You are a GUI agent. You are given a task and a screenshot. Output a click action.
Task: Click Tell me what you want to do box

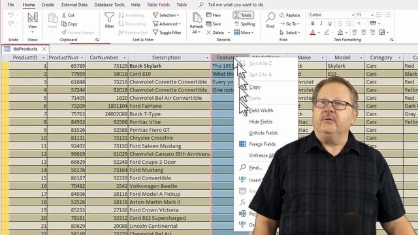click(235, 5)
